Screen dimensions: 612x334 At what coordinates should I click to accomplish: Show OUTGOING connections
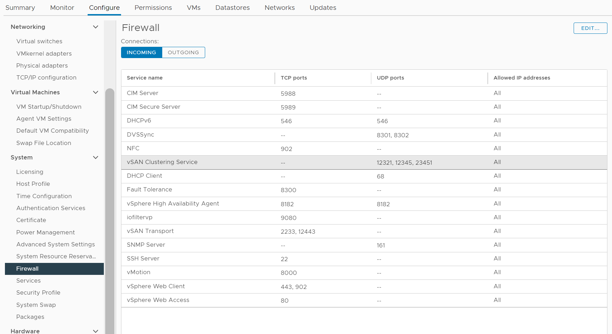183,52
